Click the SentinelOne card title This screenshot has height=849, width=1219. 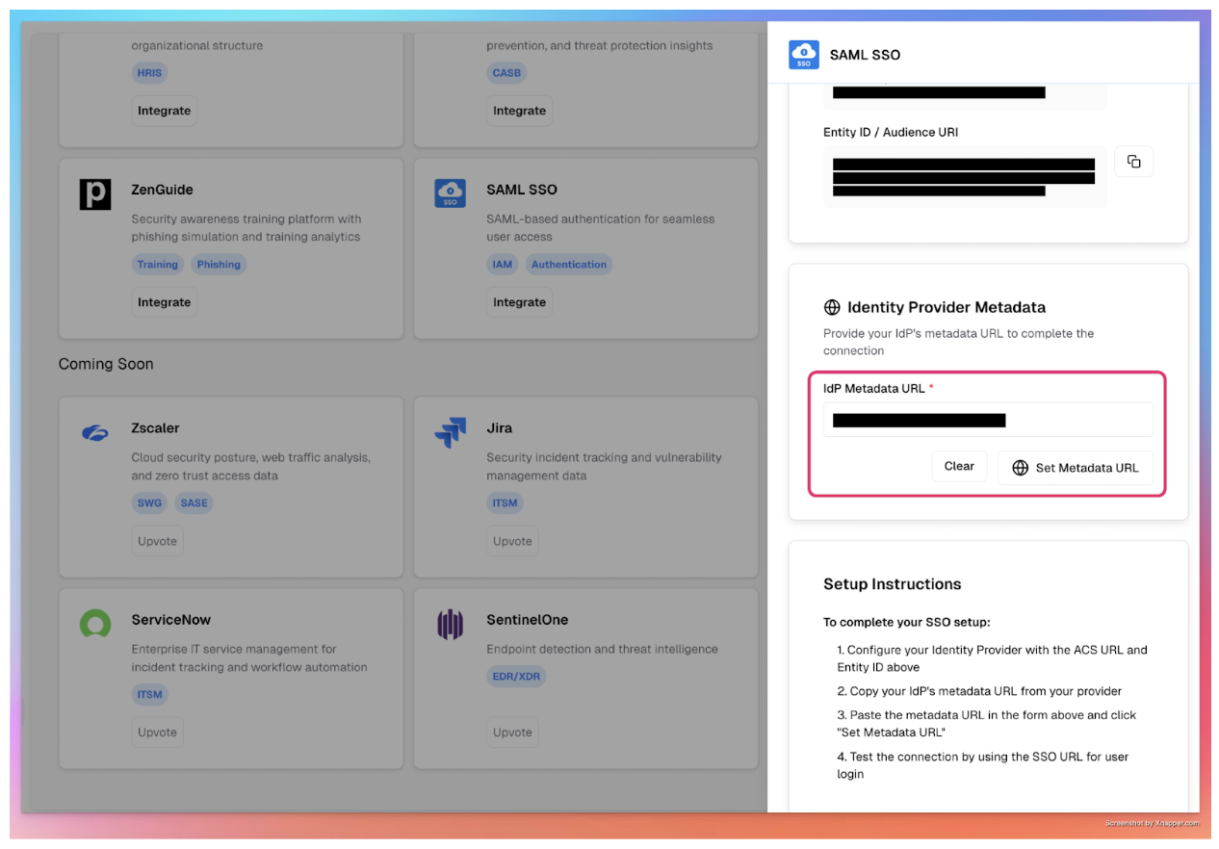coord(528,620)
